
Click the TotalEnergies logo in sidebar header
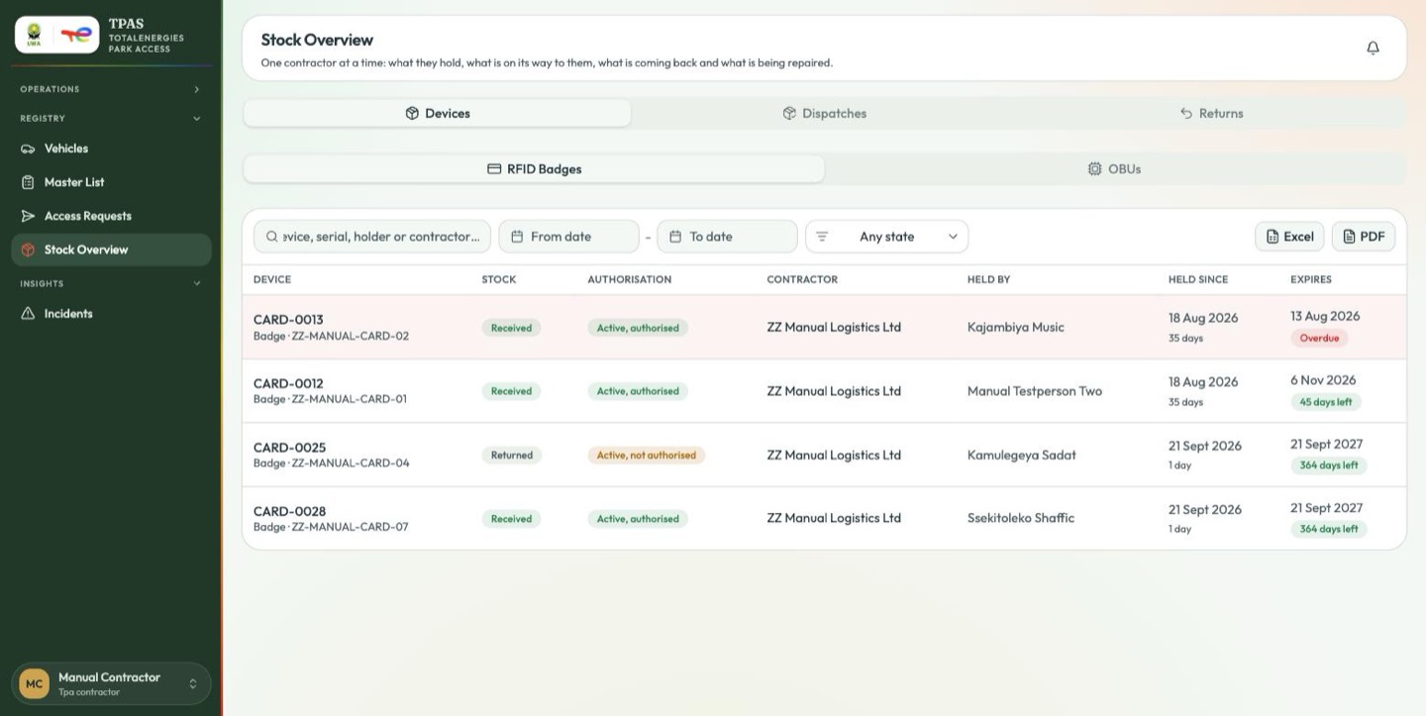[76, 35]
